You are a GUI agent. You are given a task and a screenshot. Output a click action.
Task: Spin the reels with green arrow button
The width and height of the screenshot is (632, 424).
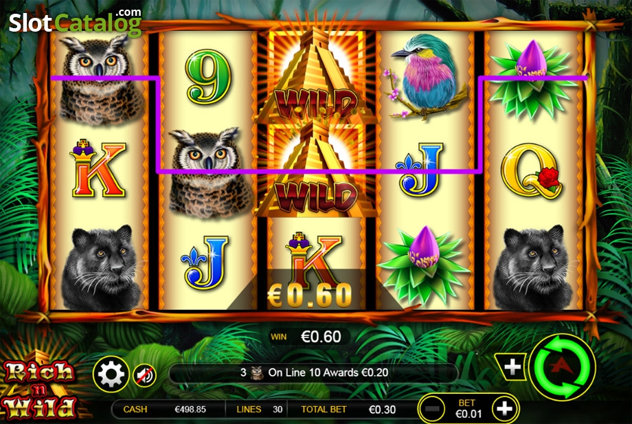coord(563,368)
